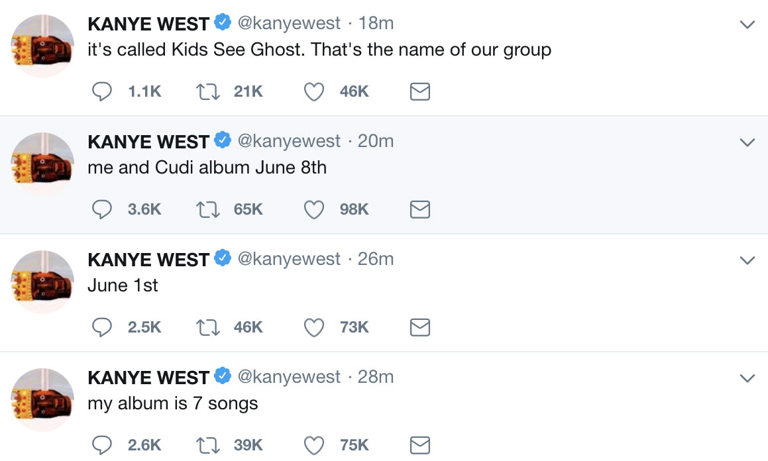
Task: Reply to the Kids See Ghost tweet
Action: point(101,91)
